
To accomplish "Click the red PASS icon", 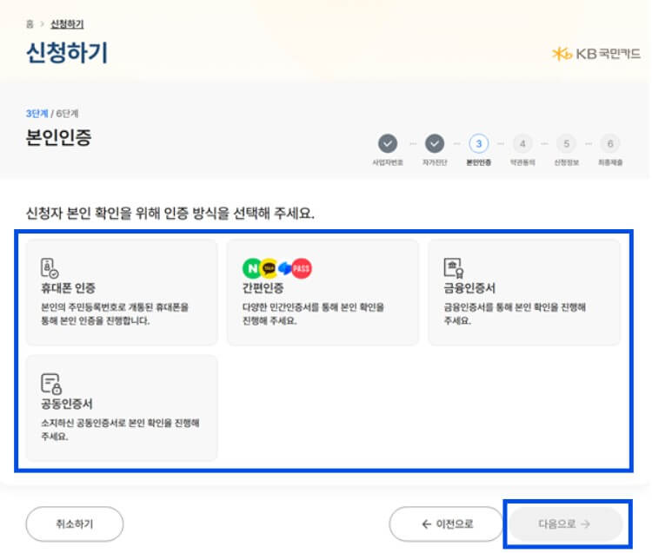I will click(302, 268).
